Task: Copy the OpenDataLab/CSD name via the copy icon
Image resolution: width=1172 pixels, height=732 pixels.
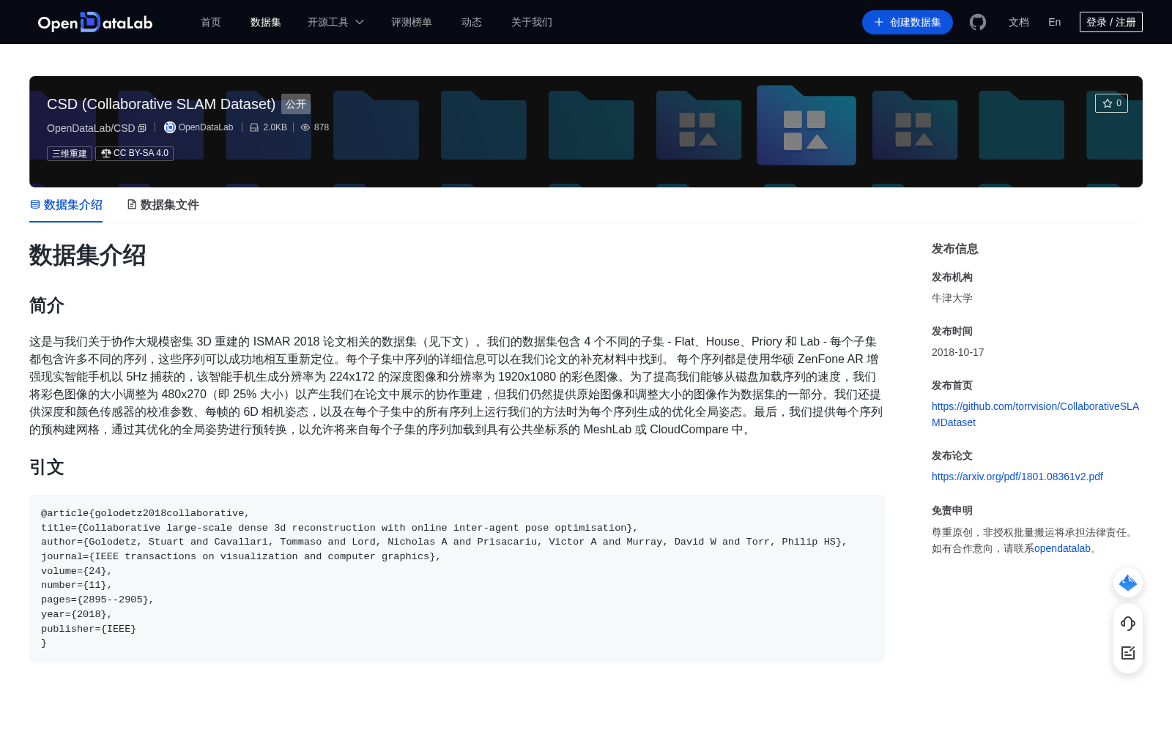Action: point(142,128)
